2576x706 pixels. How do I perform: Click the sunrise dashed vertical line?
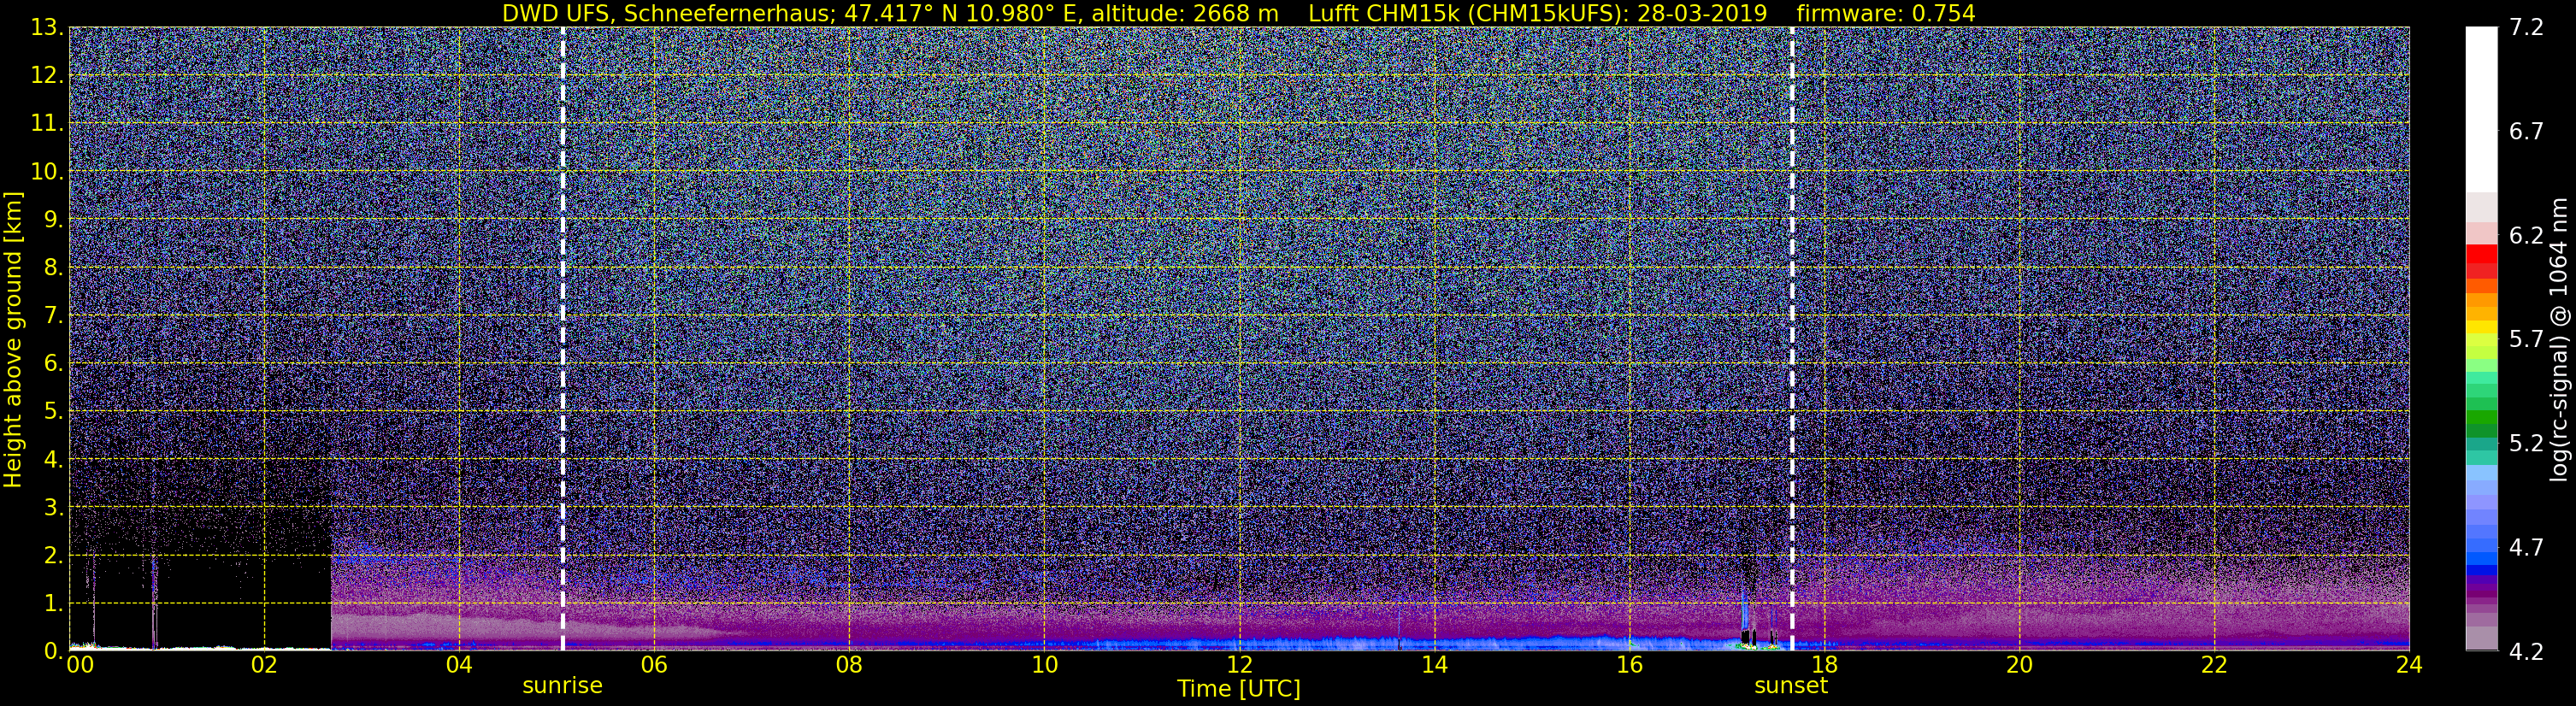(562, 339)
